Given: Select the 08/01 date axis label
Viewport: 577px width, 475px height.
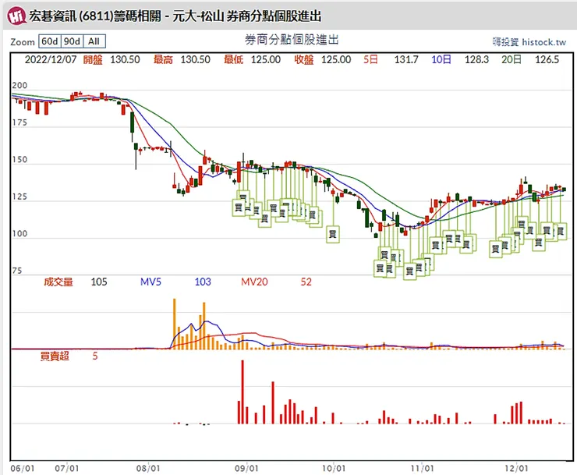Looking at the screenshot, I should (148, 469).
